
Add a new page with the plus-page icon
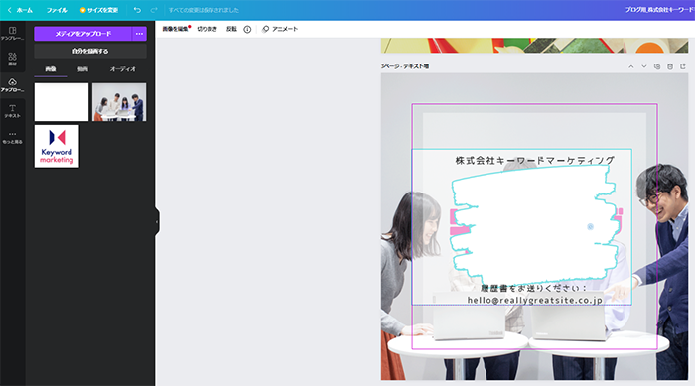pyautogui.click(x=683, y=66)
